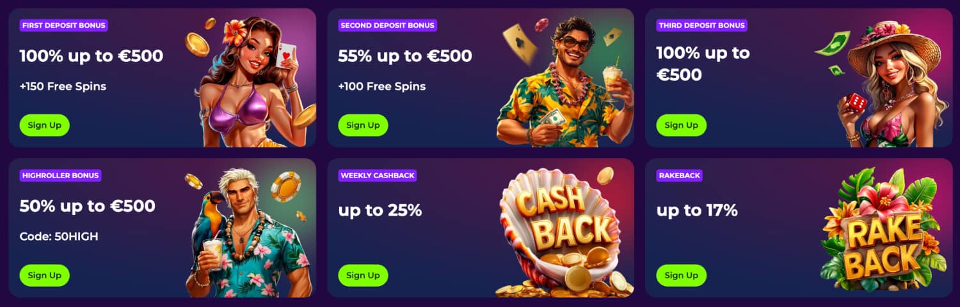Select the RAKEBACK tag
Screen dimensions: 960x307
tap(679, 176)
